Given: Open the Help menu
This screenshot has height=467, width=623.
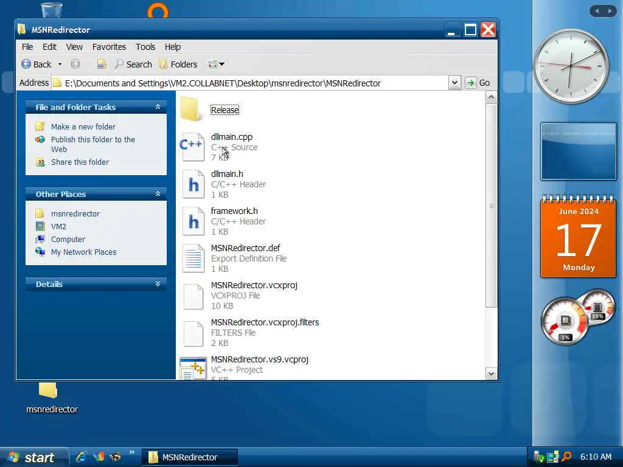Looking at the screenshot, I should point(172,47).
